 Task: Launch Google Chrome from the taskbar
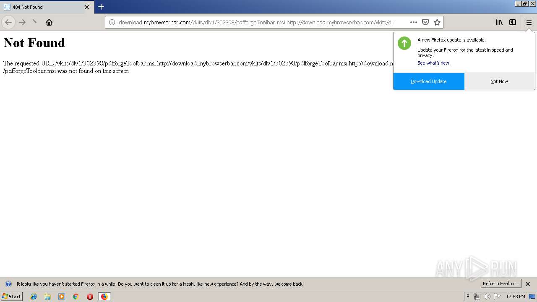coord(76,297)
